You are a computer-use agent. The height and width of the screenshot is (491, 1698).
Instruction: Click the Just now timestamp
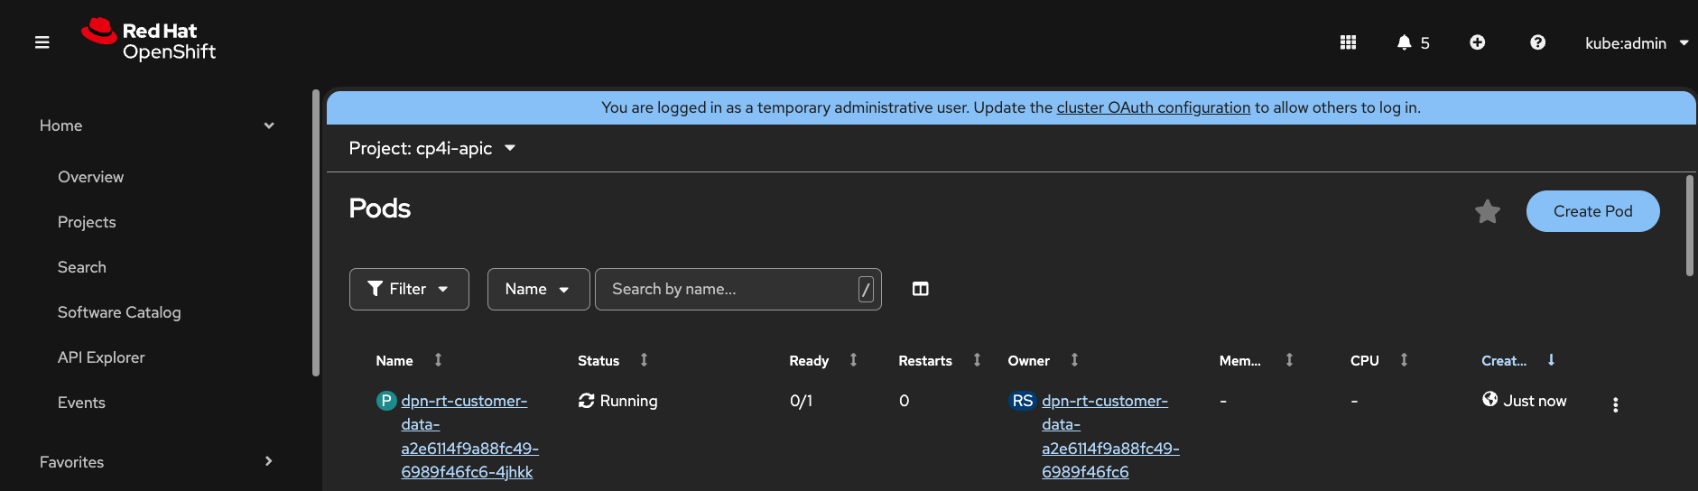click(1535, 401)
